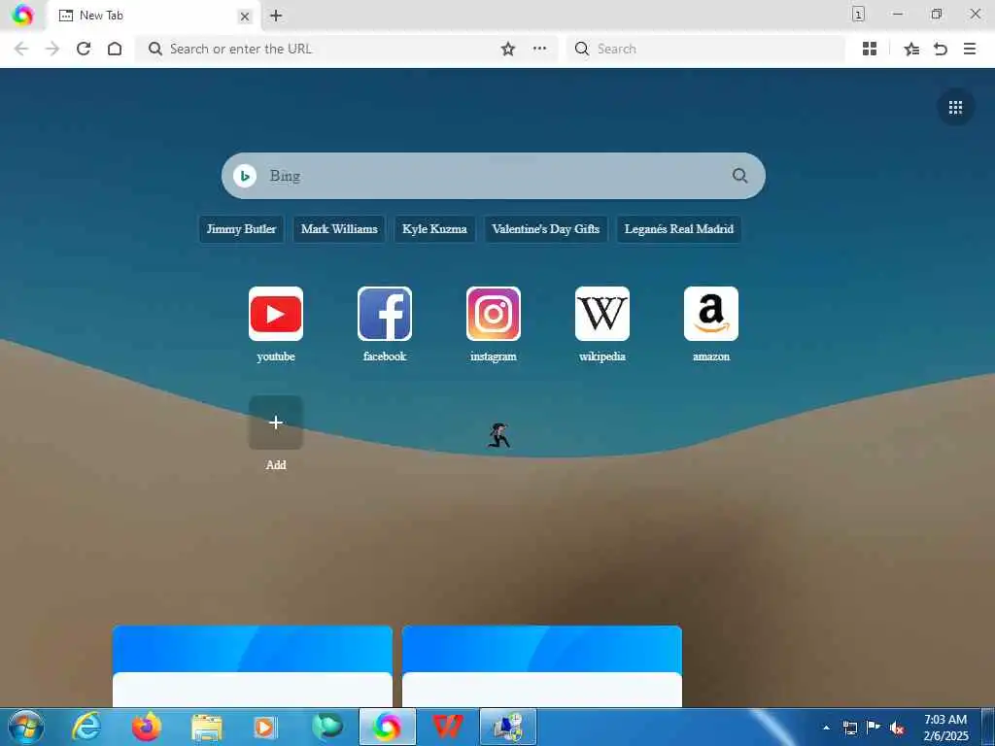Open the three-dot address bar menu
The image size is (995, 746).
click(x=539, y=49)
